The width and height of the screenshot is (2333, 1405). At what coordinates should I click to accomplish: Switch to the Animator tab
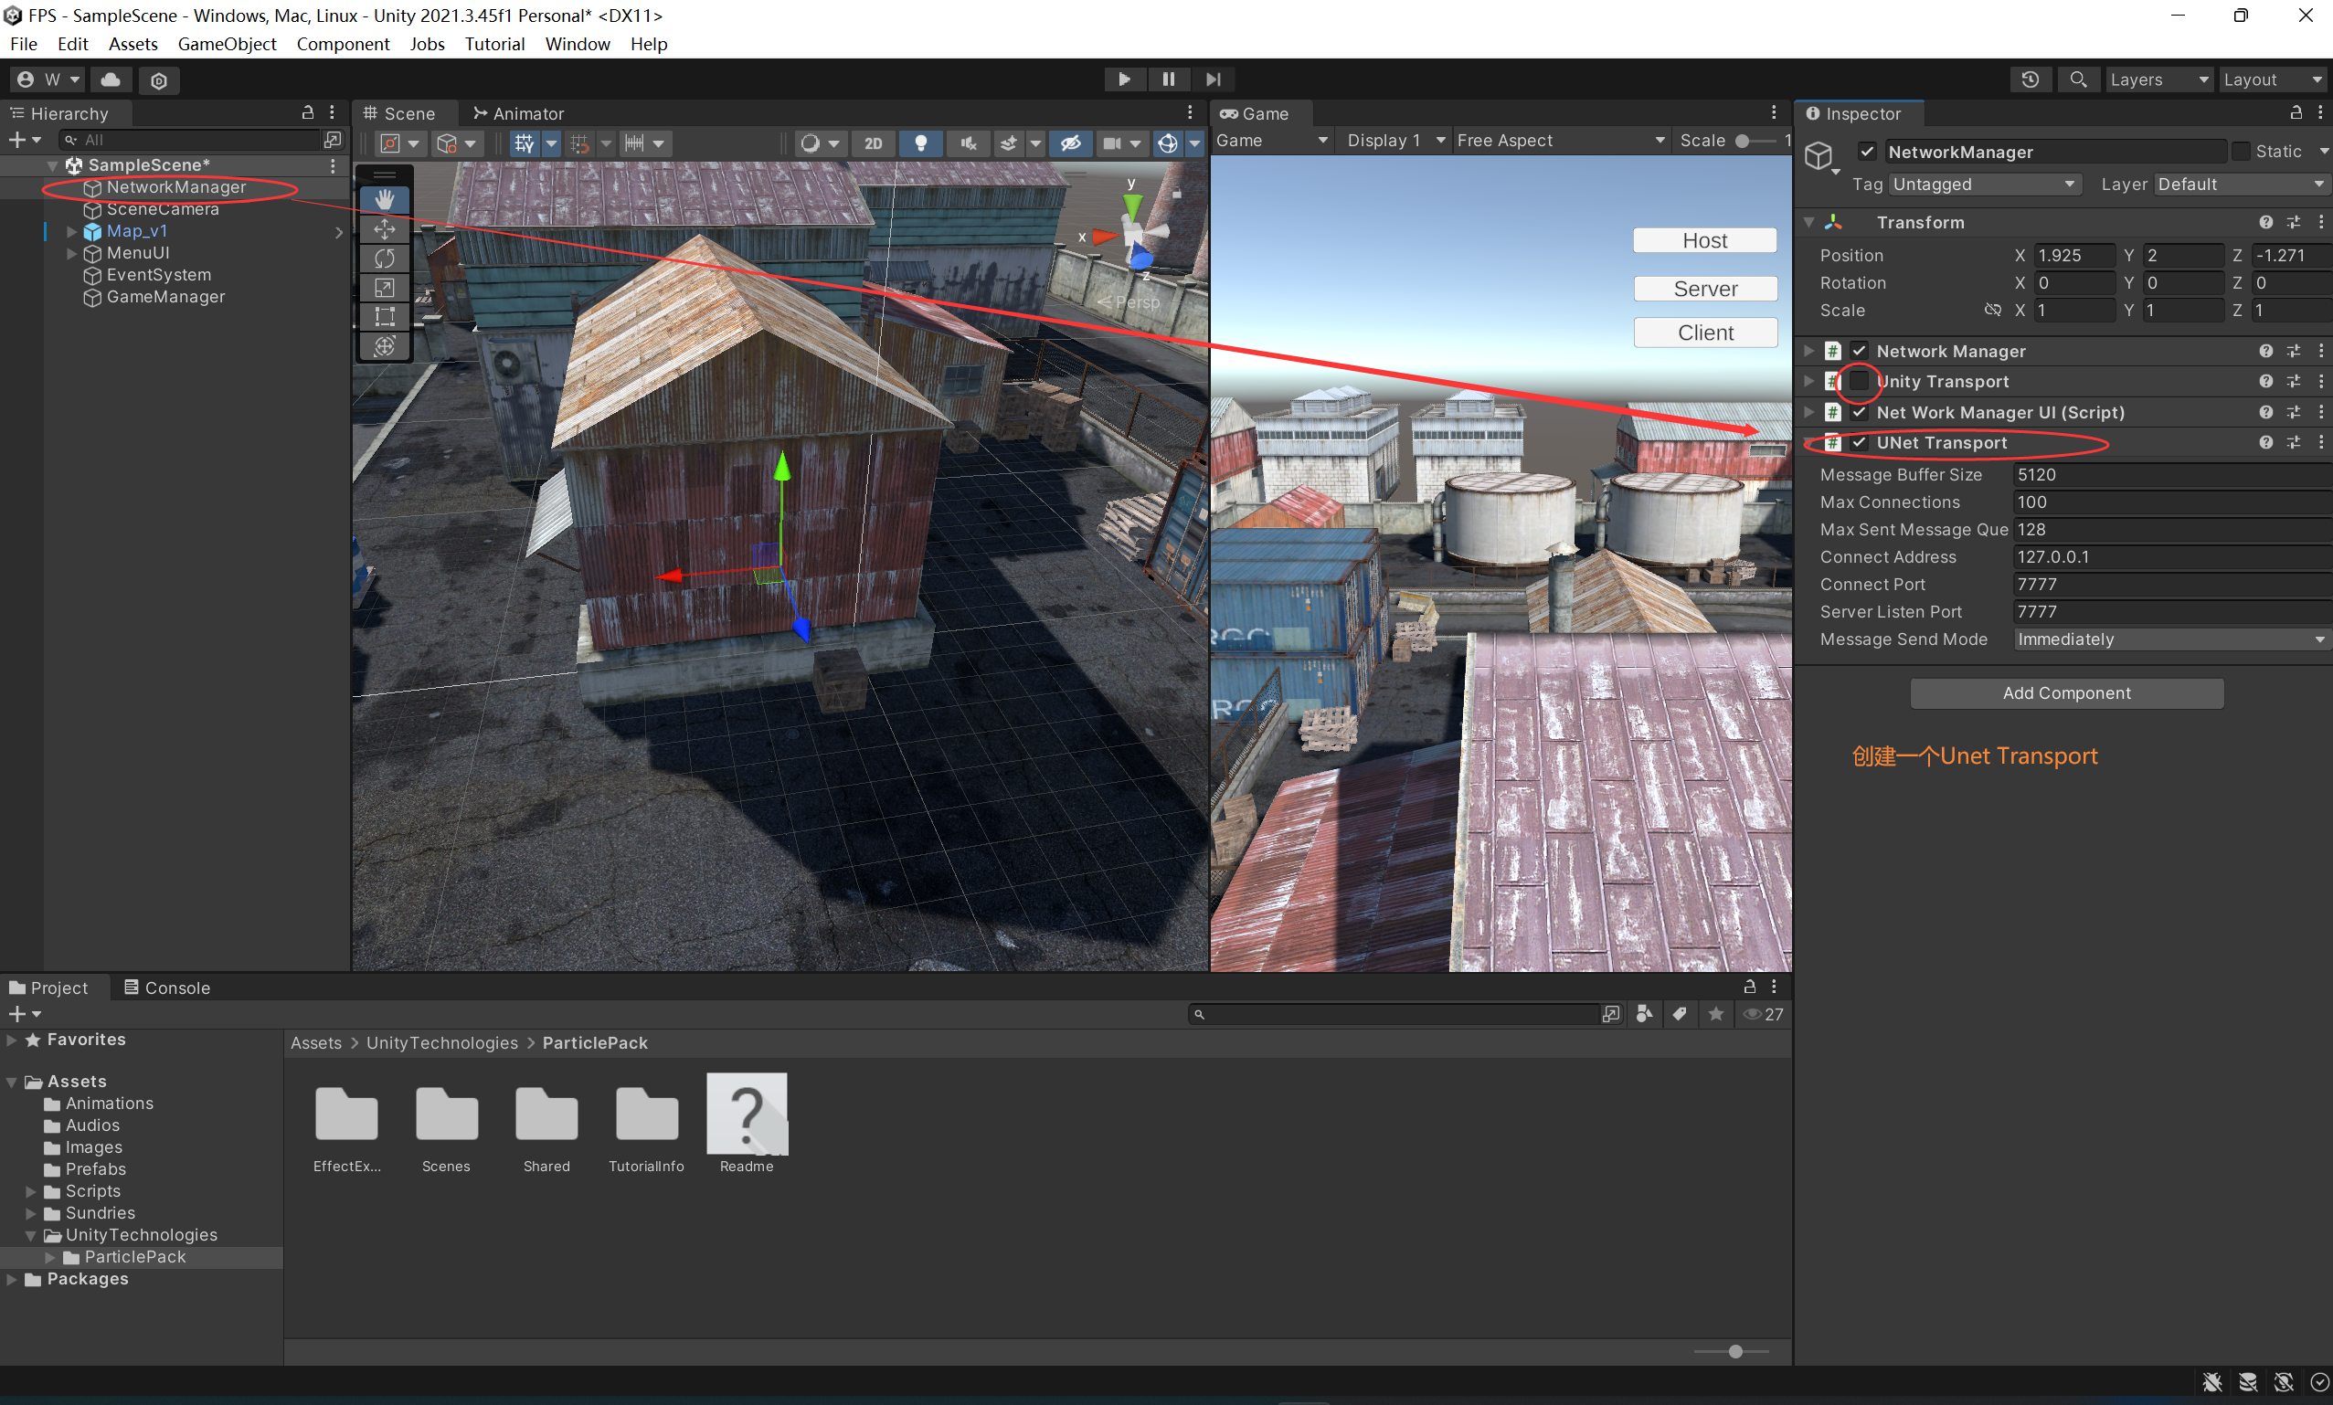point(518,113)
